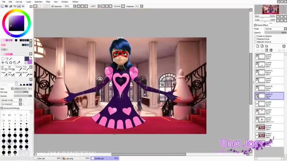Screen dimensions: 287x161
Task: Select the Move tool
Action: coord(3,63)
